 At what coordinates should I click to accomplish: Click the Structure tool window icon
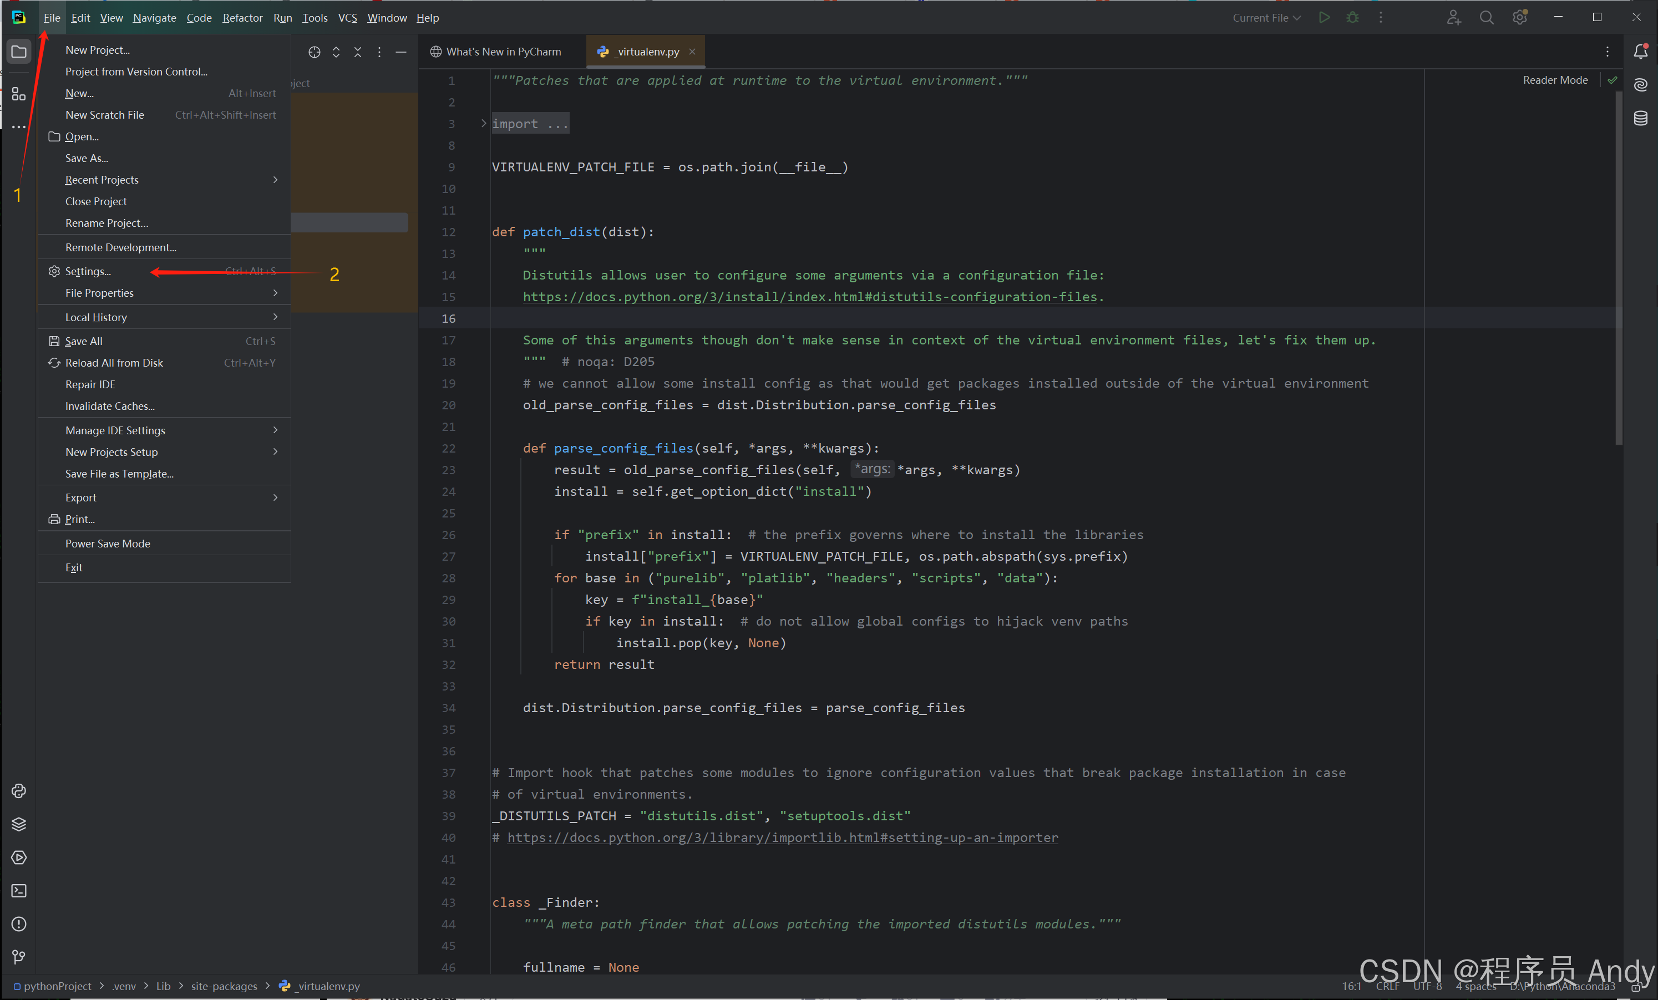19,94
